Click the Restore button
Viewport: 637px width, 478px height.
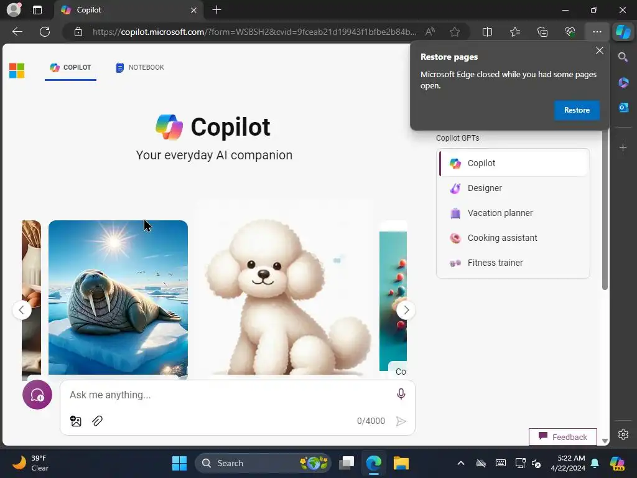(577, 110)
